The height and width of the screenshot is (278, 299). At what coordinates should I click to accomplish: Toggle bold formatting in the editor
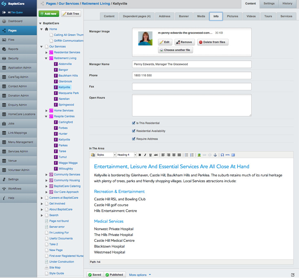pos(140,155)
